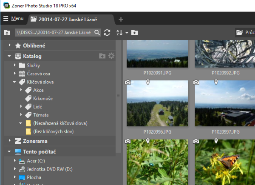The height and width of the screenshot is (185, 255).
Task: Create a new folder icon in toolbar
Action: 134,32
